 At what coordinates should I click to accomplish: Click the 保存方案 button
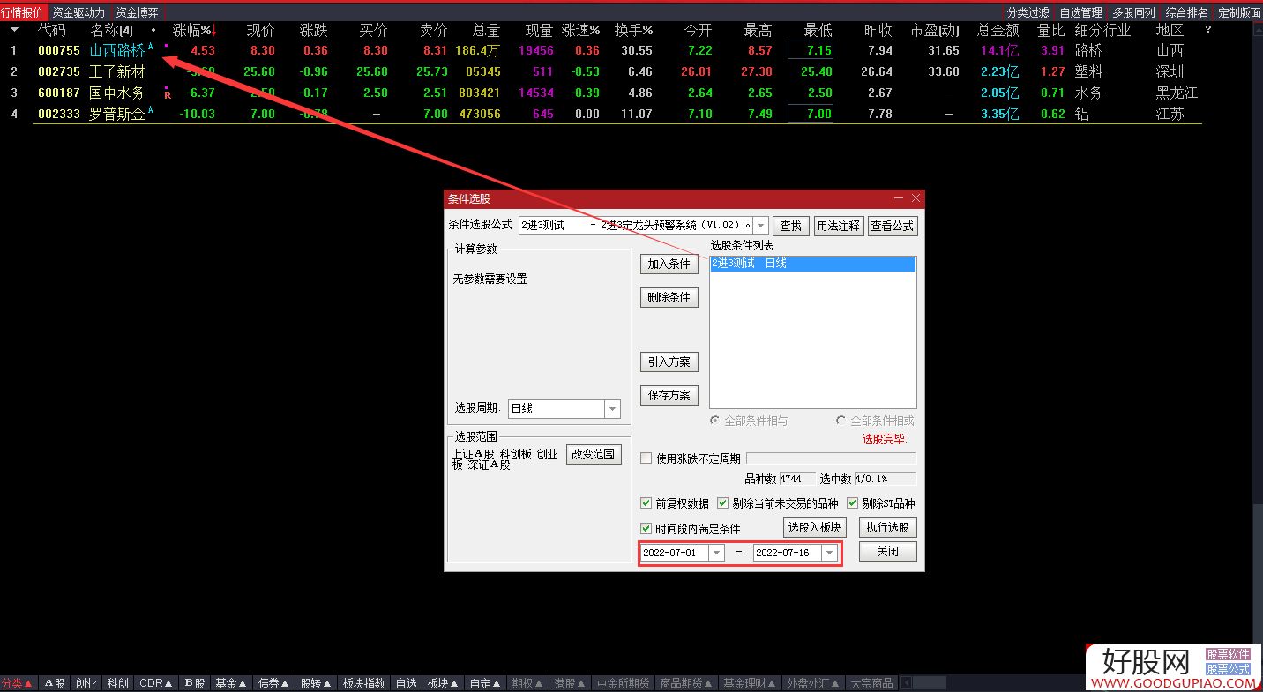point(669,395)
